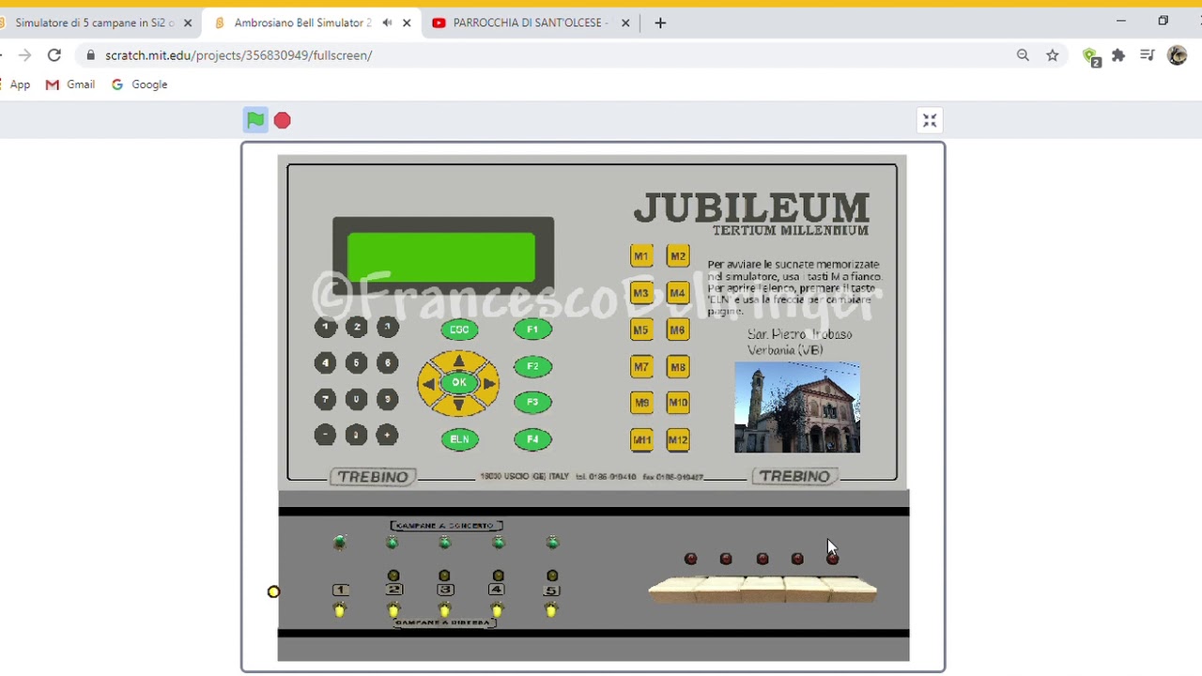1202x676 pixels.
Task: Toggle yellow distesa switch below bell 3
Action: pyautogui.click(x=445, y=610)
